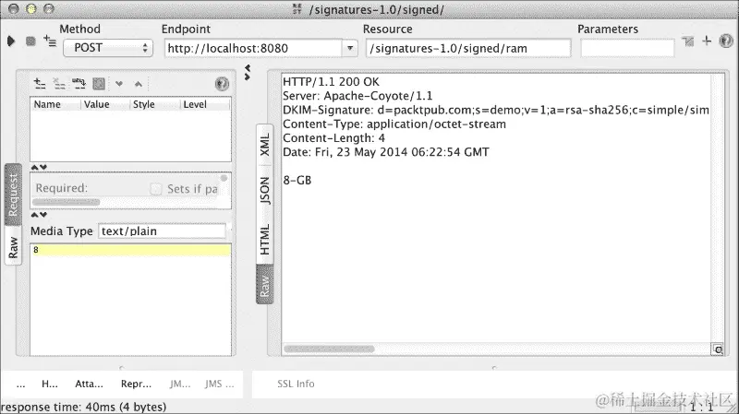Click the 'HTTP/1.1 200 OK' response line

331,82
